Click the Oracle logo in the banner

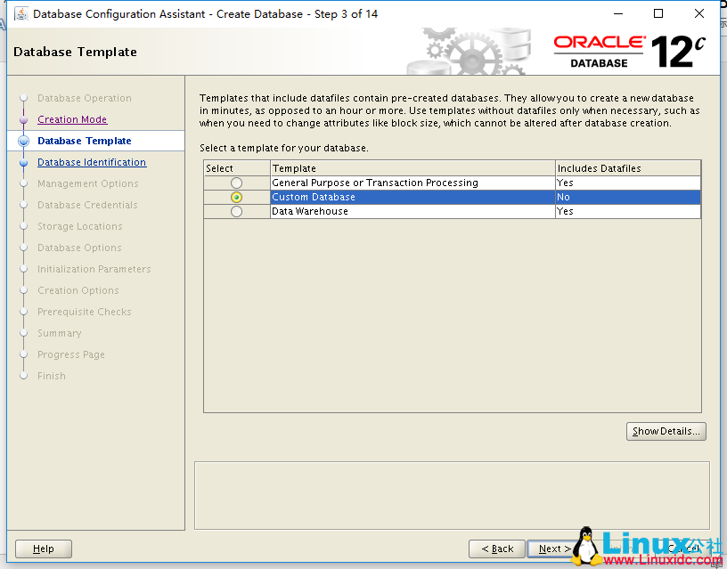tap(599, 43)
